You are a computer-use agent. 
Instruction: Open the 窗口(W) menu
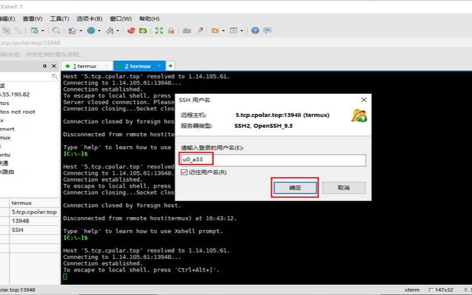(121, 19)
